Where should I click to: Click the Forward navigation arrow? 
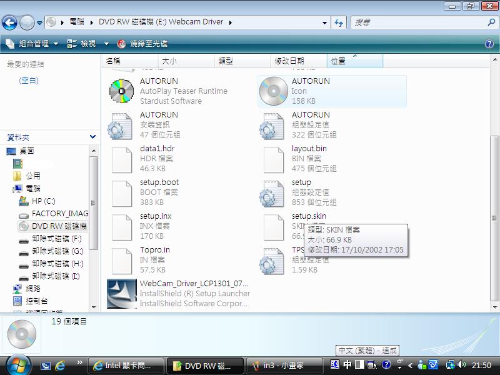(x=27, y=22)
